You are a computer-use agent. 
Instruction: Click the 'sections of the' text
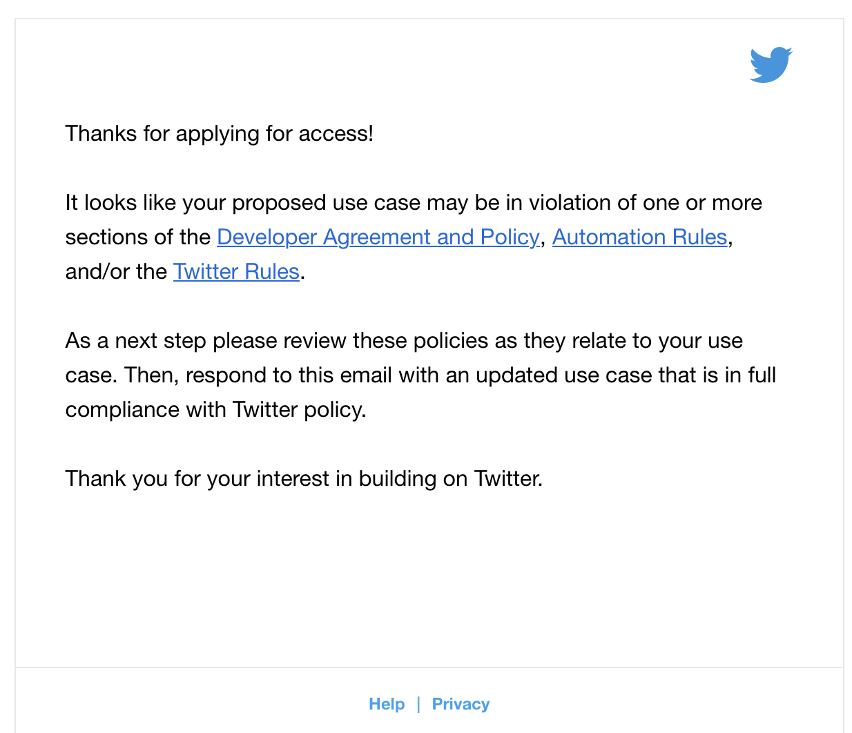pos(137,237)
